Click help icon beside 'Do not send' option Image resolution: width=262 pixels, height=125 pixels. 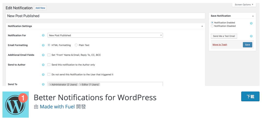coord(43,75)
